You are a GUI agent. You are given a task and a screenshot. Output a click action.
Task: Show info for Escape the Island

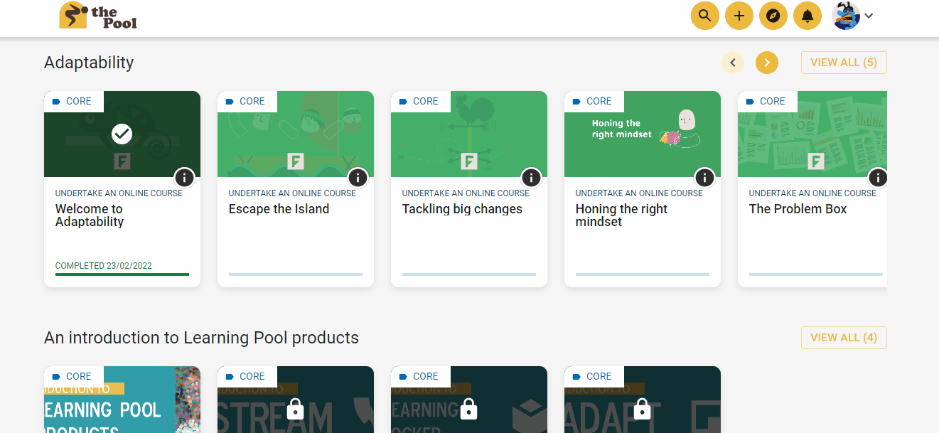pos(358,177)
